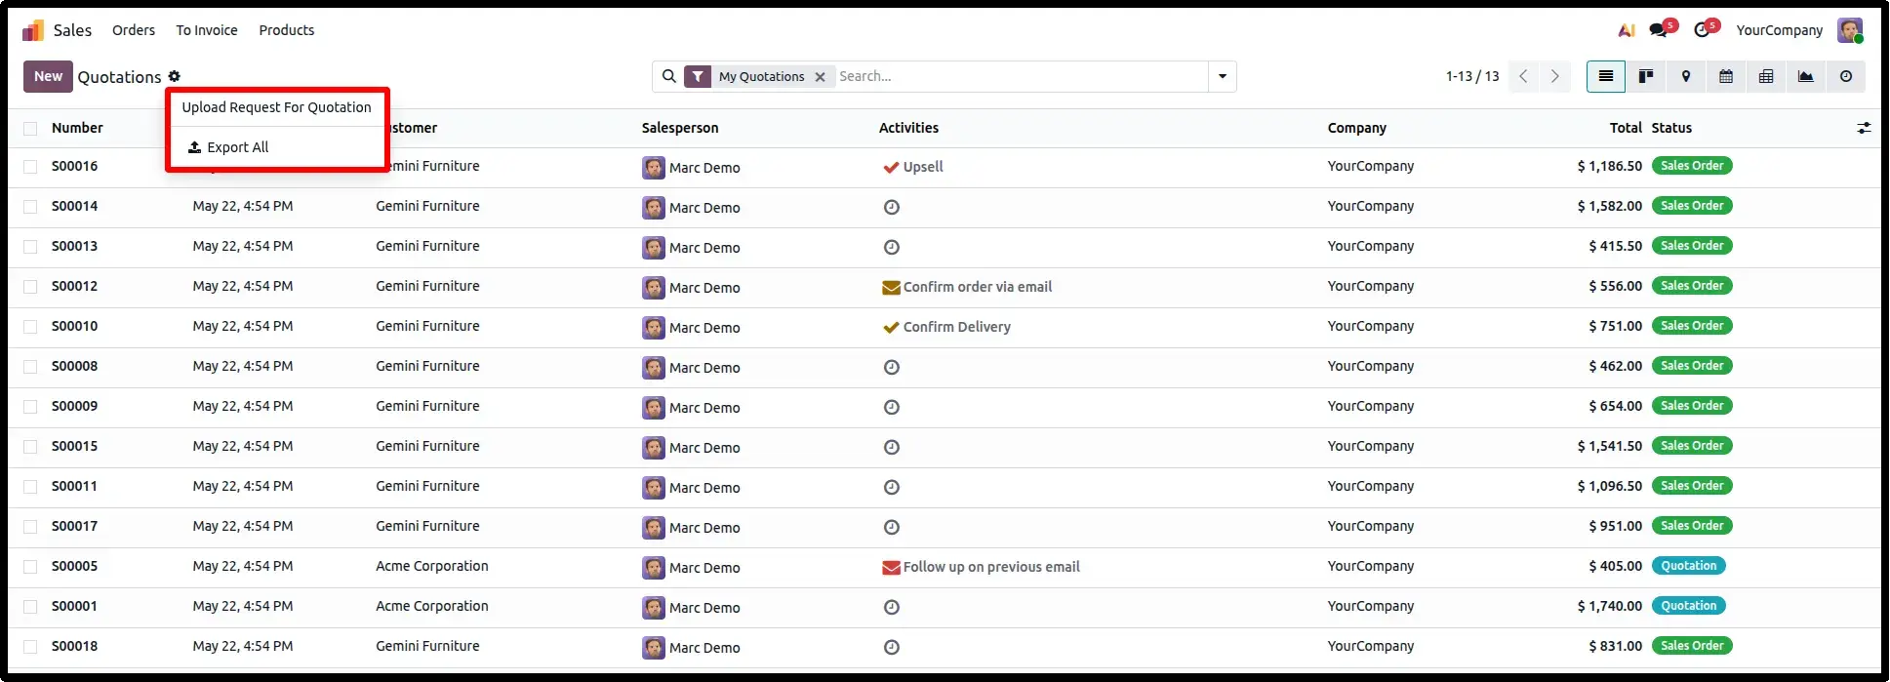
Task: Switch to activity view
Action: (x=1846, y=76)
